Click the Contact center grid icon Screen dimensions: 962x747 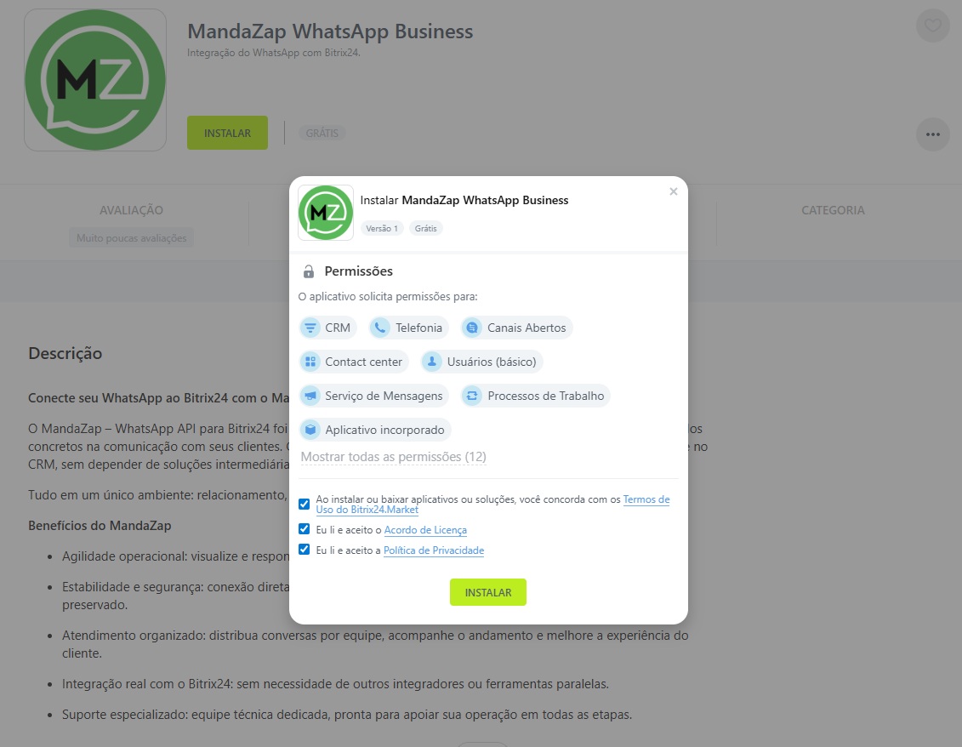pyautogui.click(x=310, y=362)
